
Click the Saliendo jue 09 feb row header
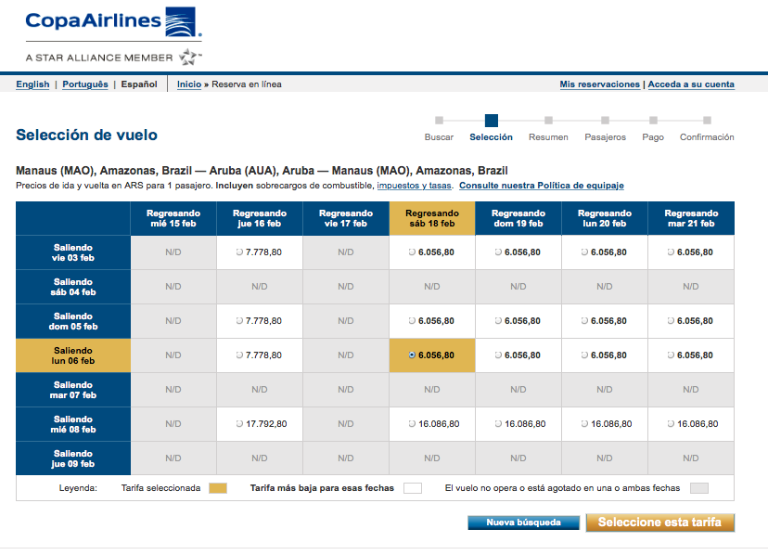point(73,458)
